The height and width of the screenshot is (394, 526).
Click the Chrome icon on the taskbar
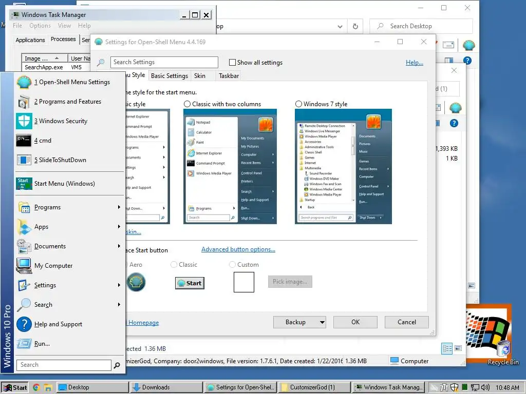click(x=36, y=387)
